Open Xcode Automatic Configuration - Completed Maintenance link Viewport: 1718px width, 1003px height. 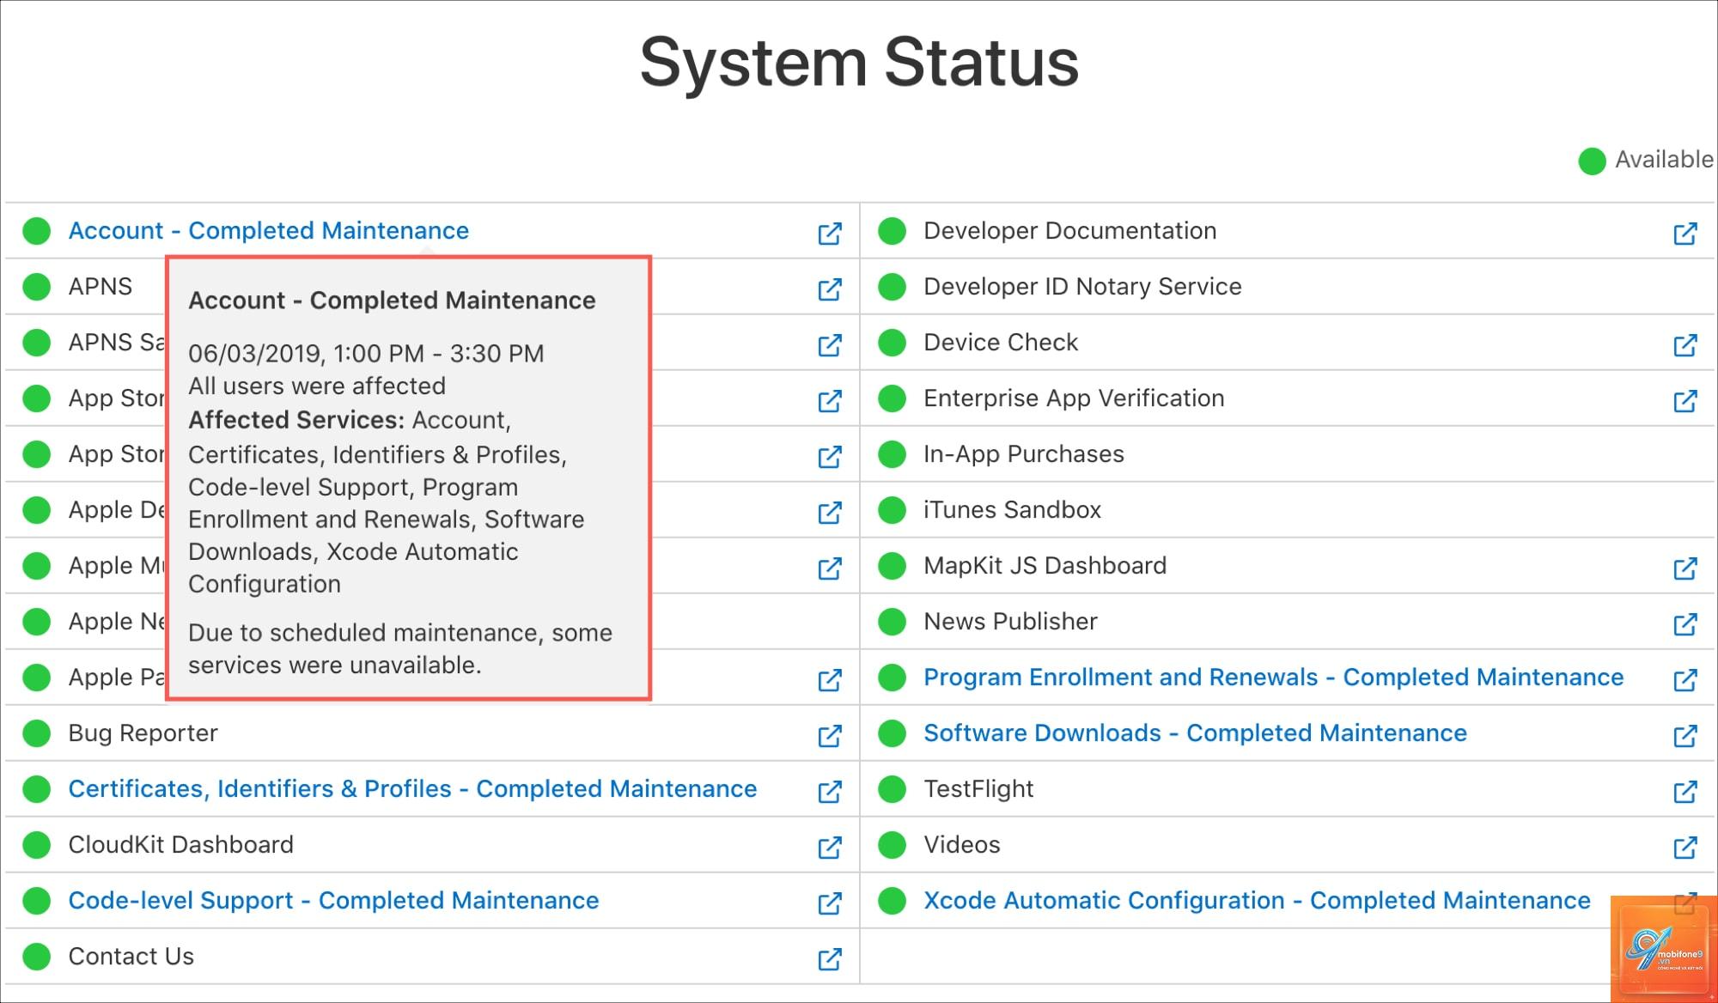tap(1257, 901)
